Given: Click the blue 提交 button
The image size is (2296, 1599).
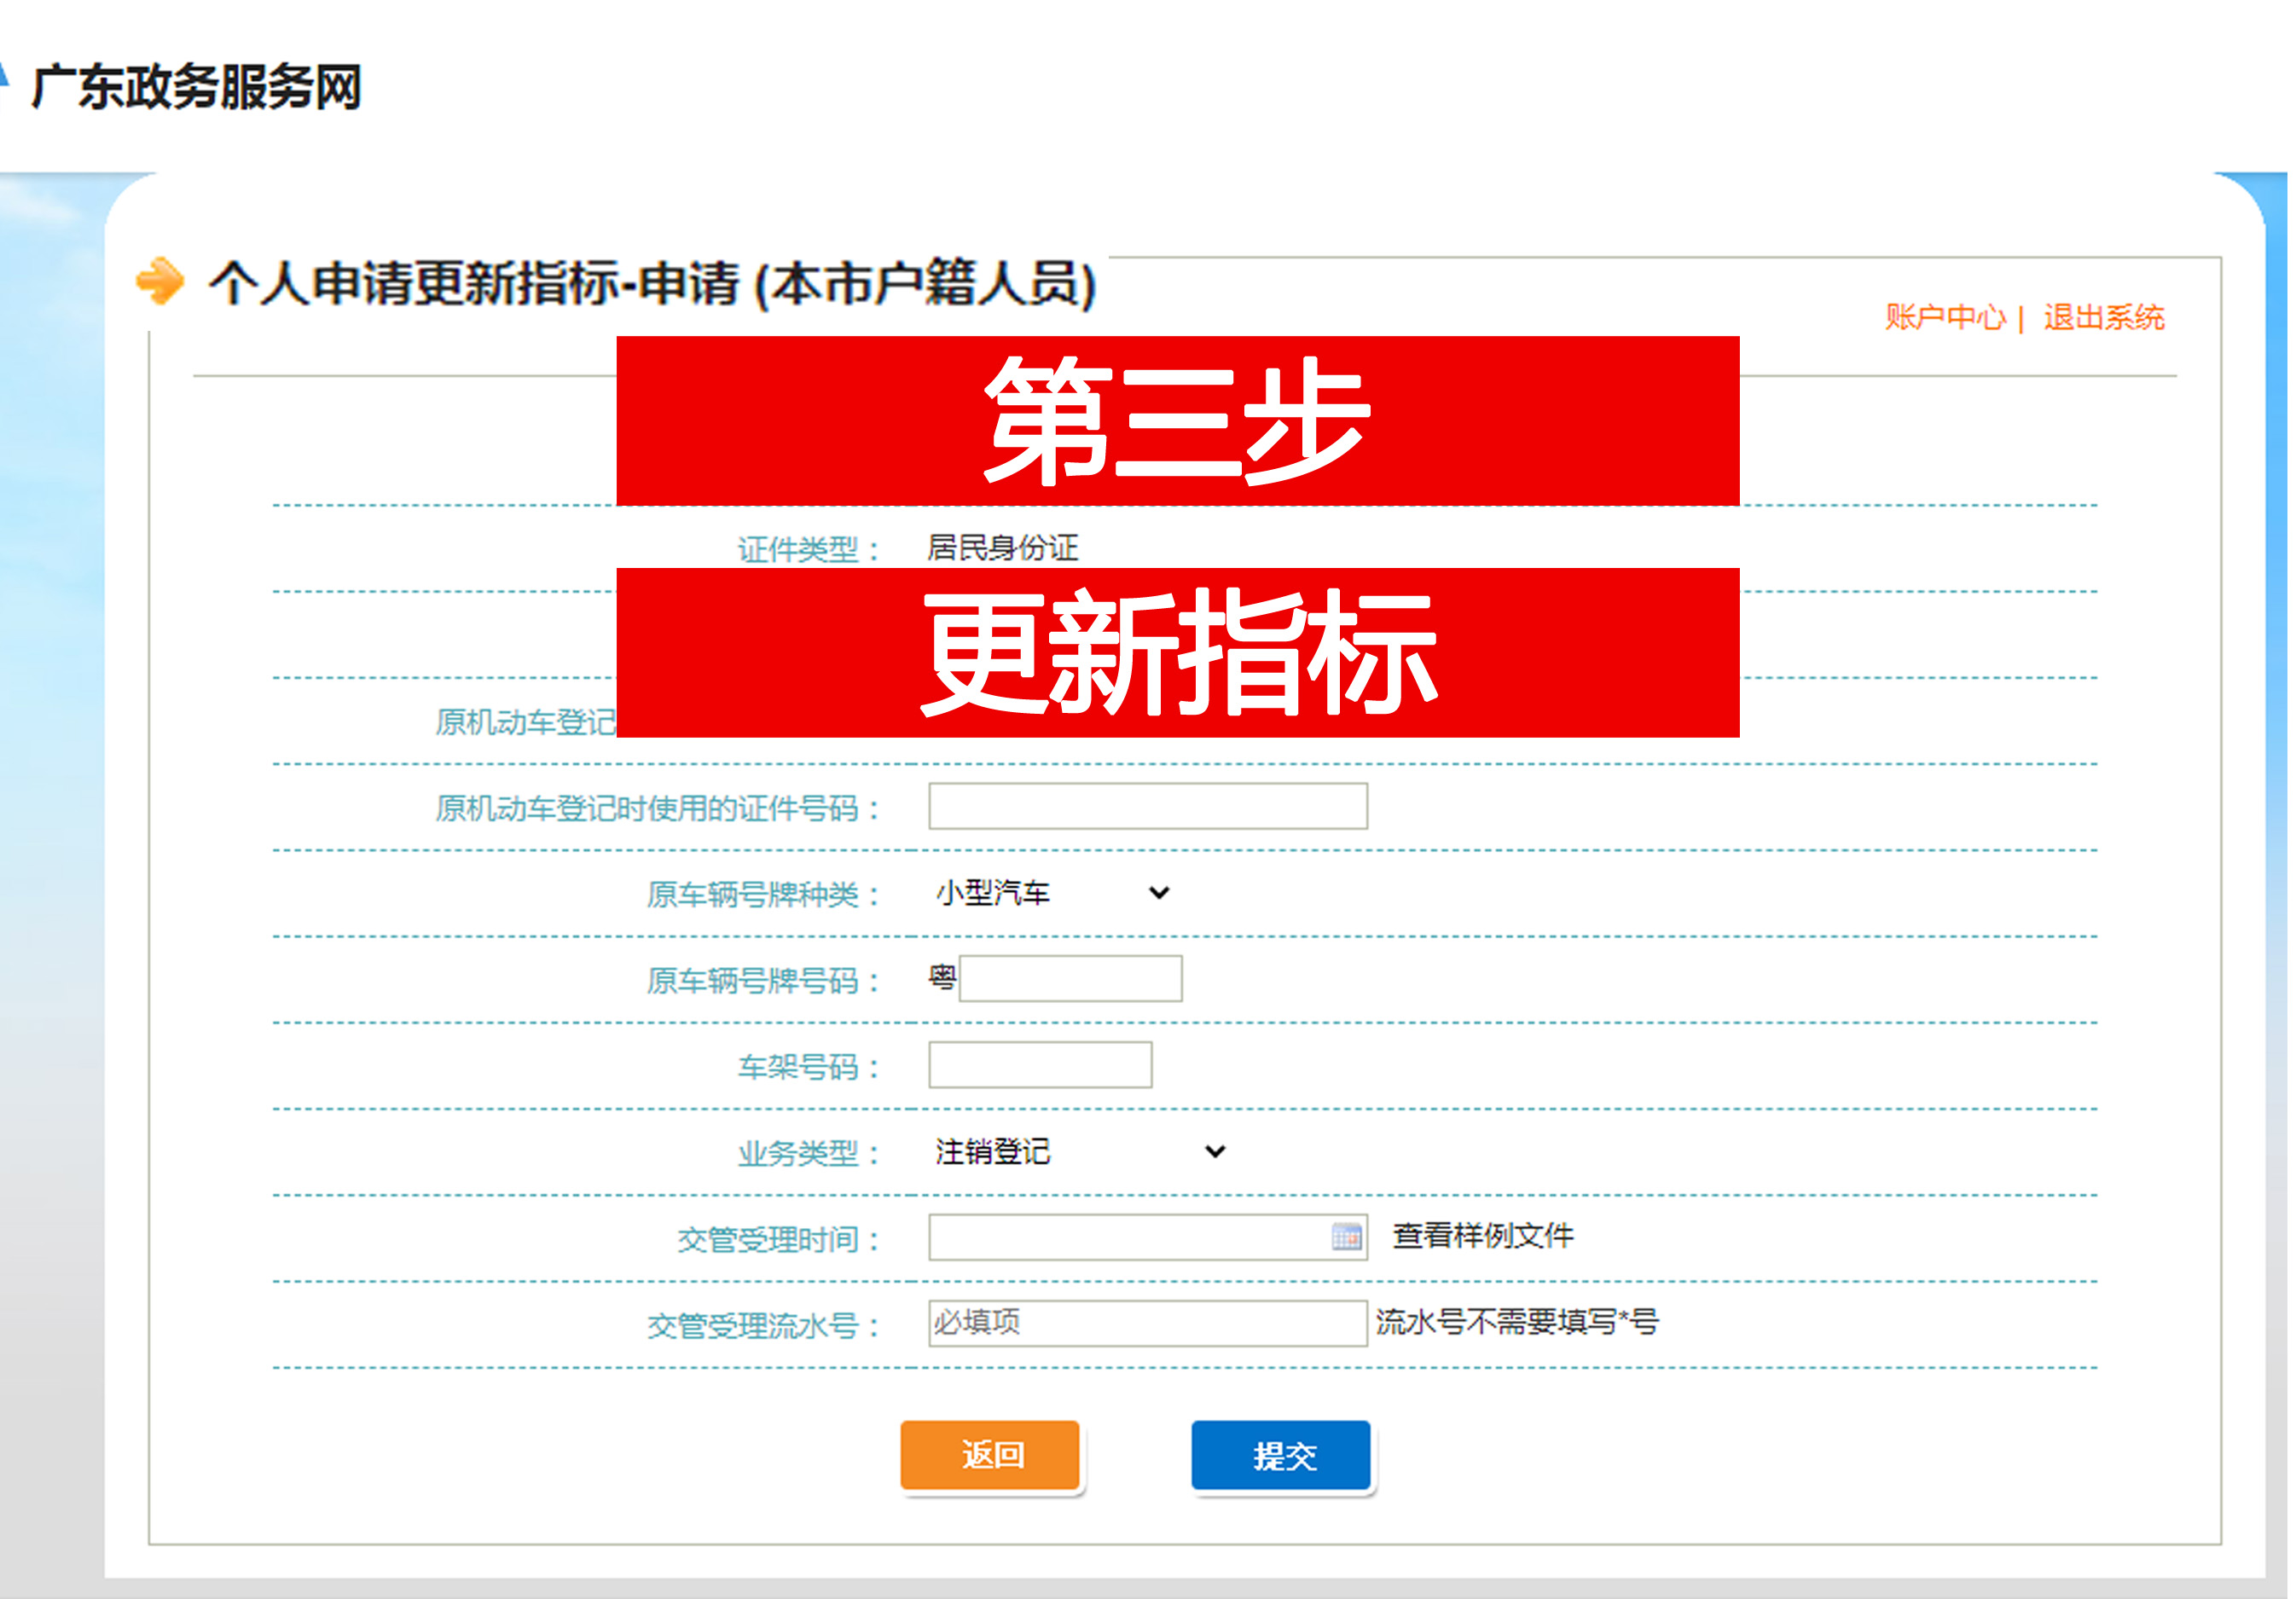Looking at the screenshot, I should [1281, 1455].
